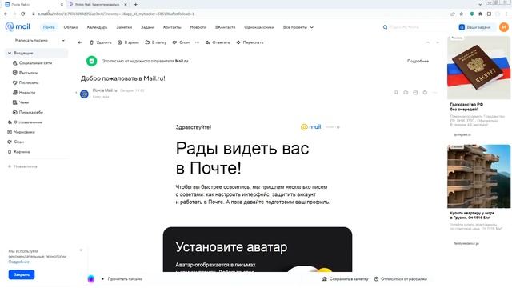This screenshot has height=288, width=512.
Task: Click the green trusted sender shield icon
Action: click(92, 61)
